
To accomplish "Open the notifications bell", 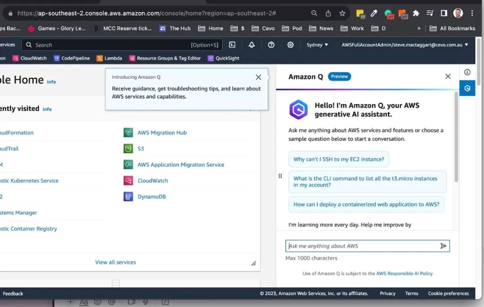I will click(x=252, y=45).
